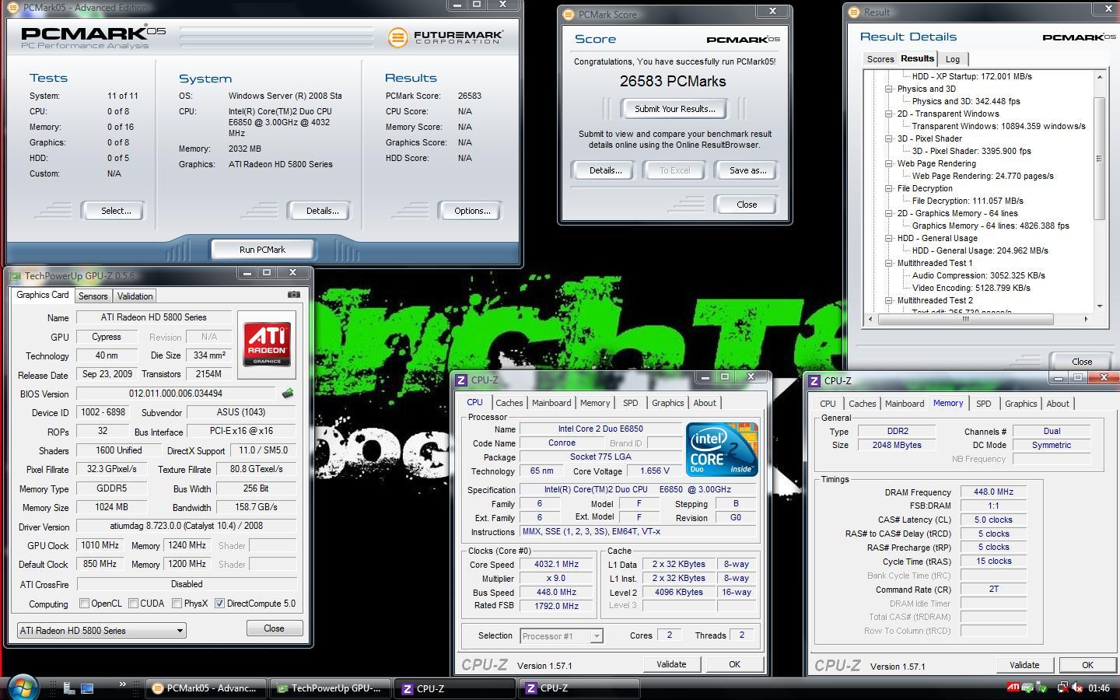Toggle the CUDA checkbox in GPU-Z

click(133, 604)
